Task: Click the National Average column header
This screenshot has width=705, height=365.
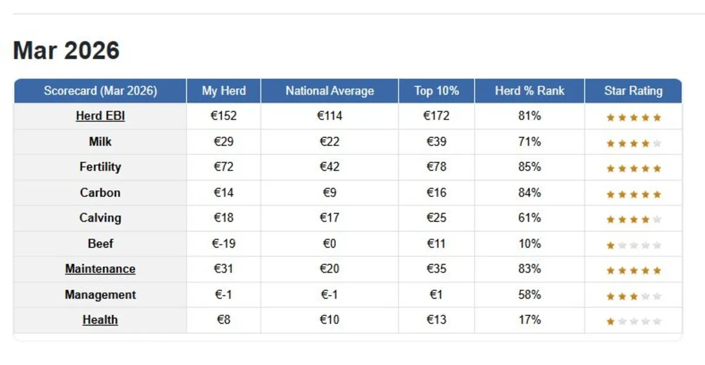Action: coord(330,91)
